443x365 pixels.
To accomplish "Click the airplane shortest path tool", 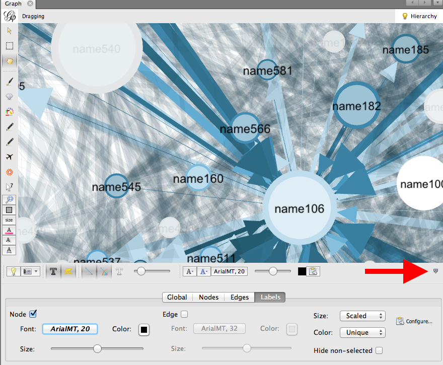I will pyautogui.click(x=10, y=157).
